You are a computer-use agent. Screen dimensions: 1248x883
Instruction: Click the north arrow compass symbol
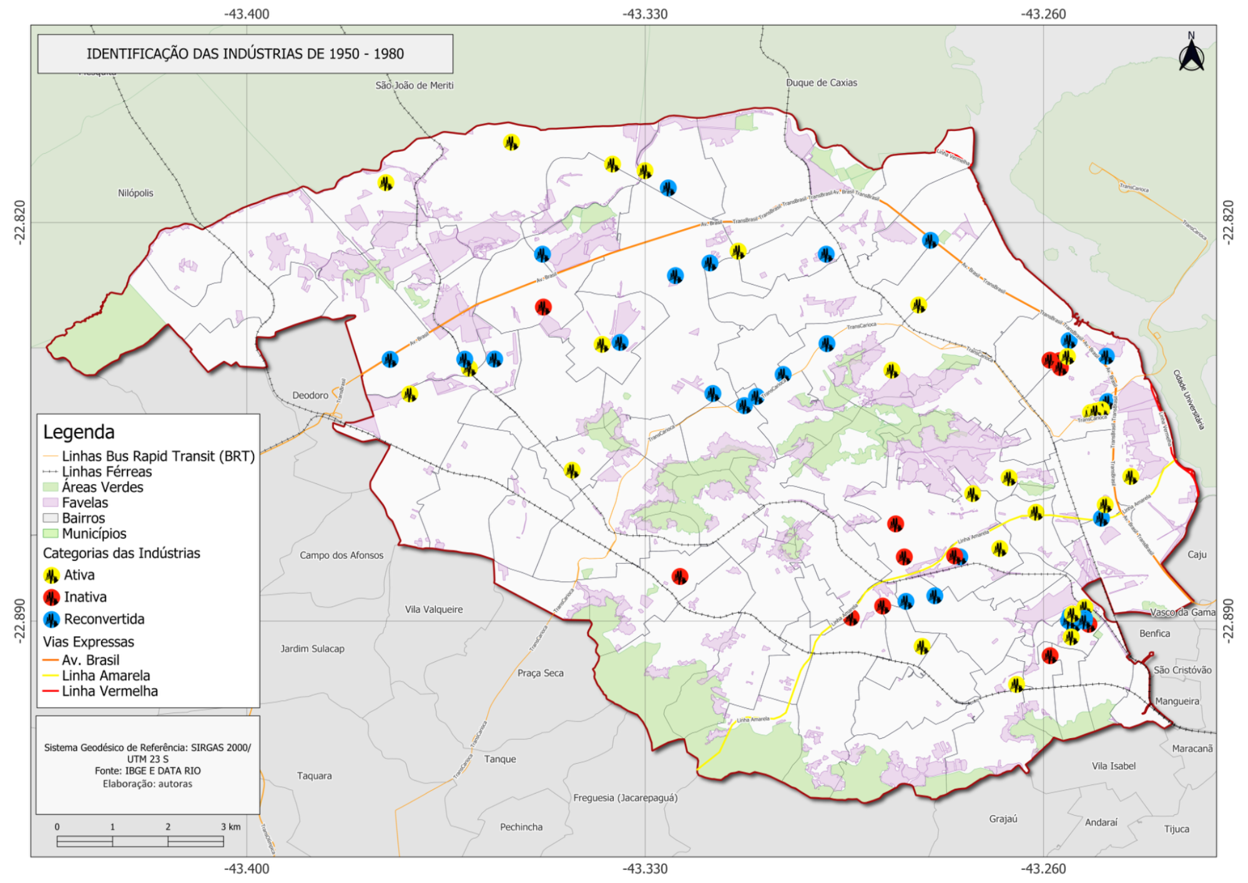point(1191,55)
